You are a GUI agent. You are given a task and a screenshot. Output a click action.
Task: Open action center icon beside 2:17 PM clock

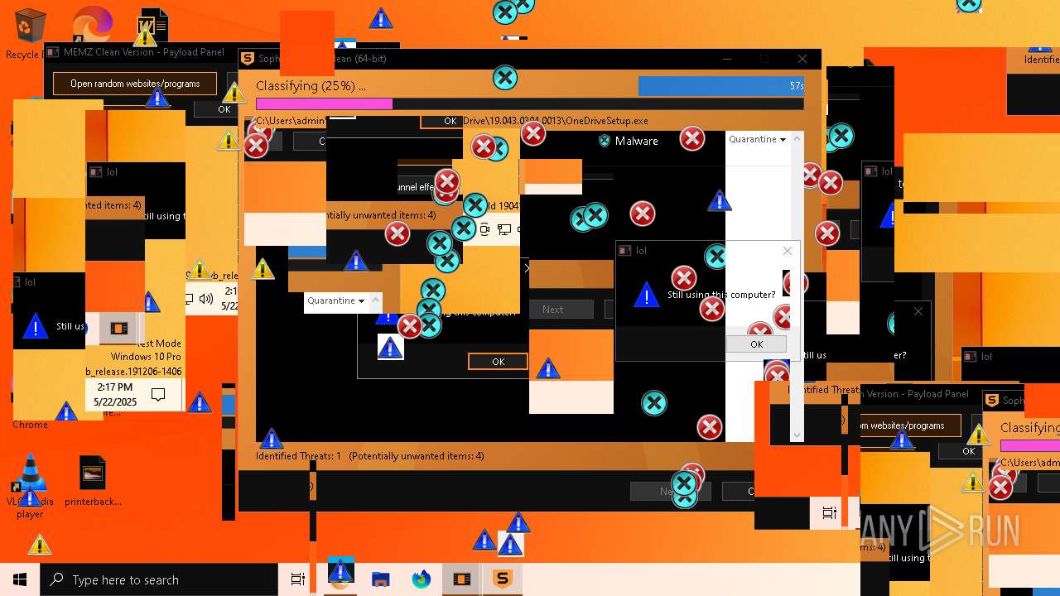[157, 395]
